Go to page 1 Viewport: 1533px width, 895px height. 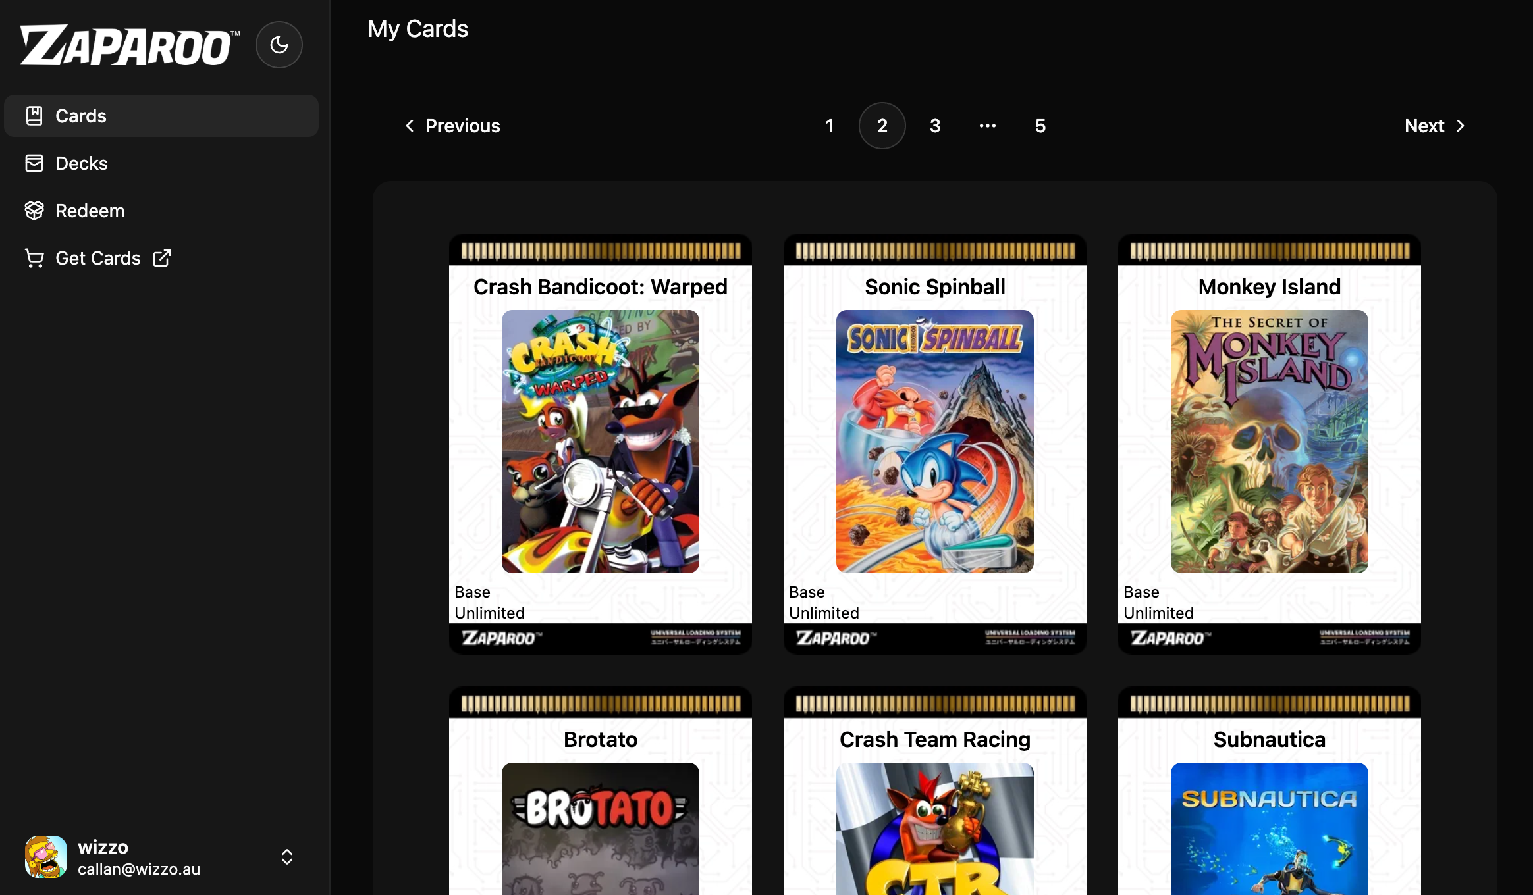[830, 126]
